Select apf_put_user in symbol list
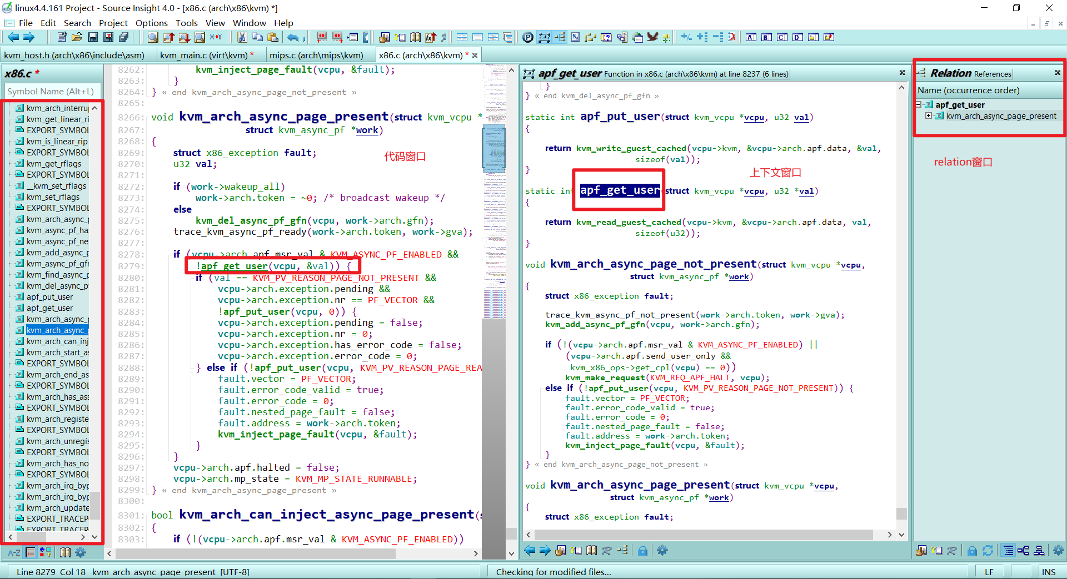The width and height of the screenshot is (1067, 579). 49,296
